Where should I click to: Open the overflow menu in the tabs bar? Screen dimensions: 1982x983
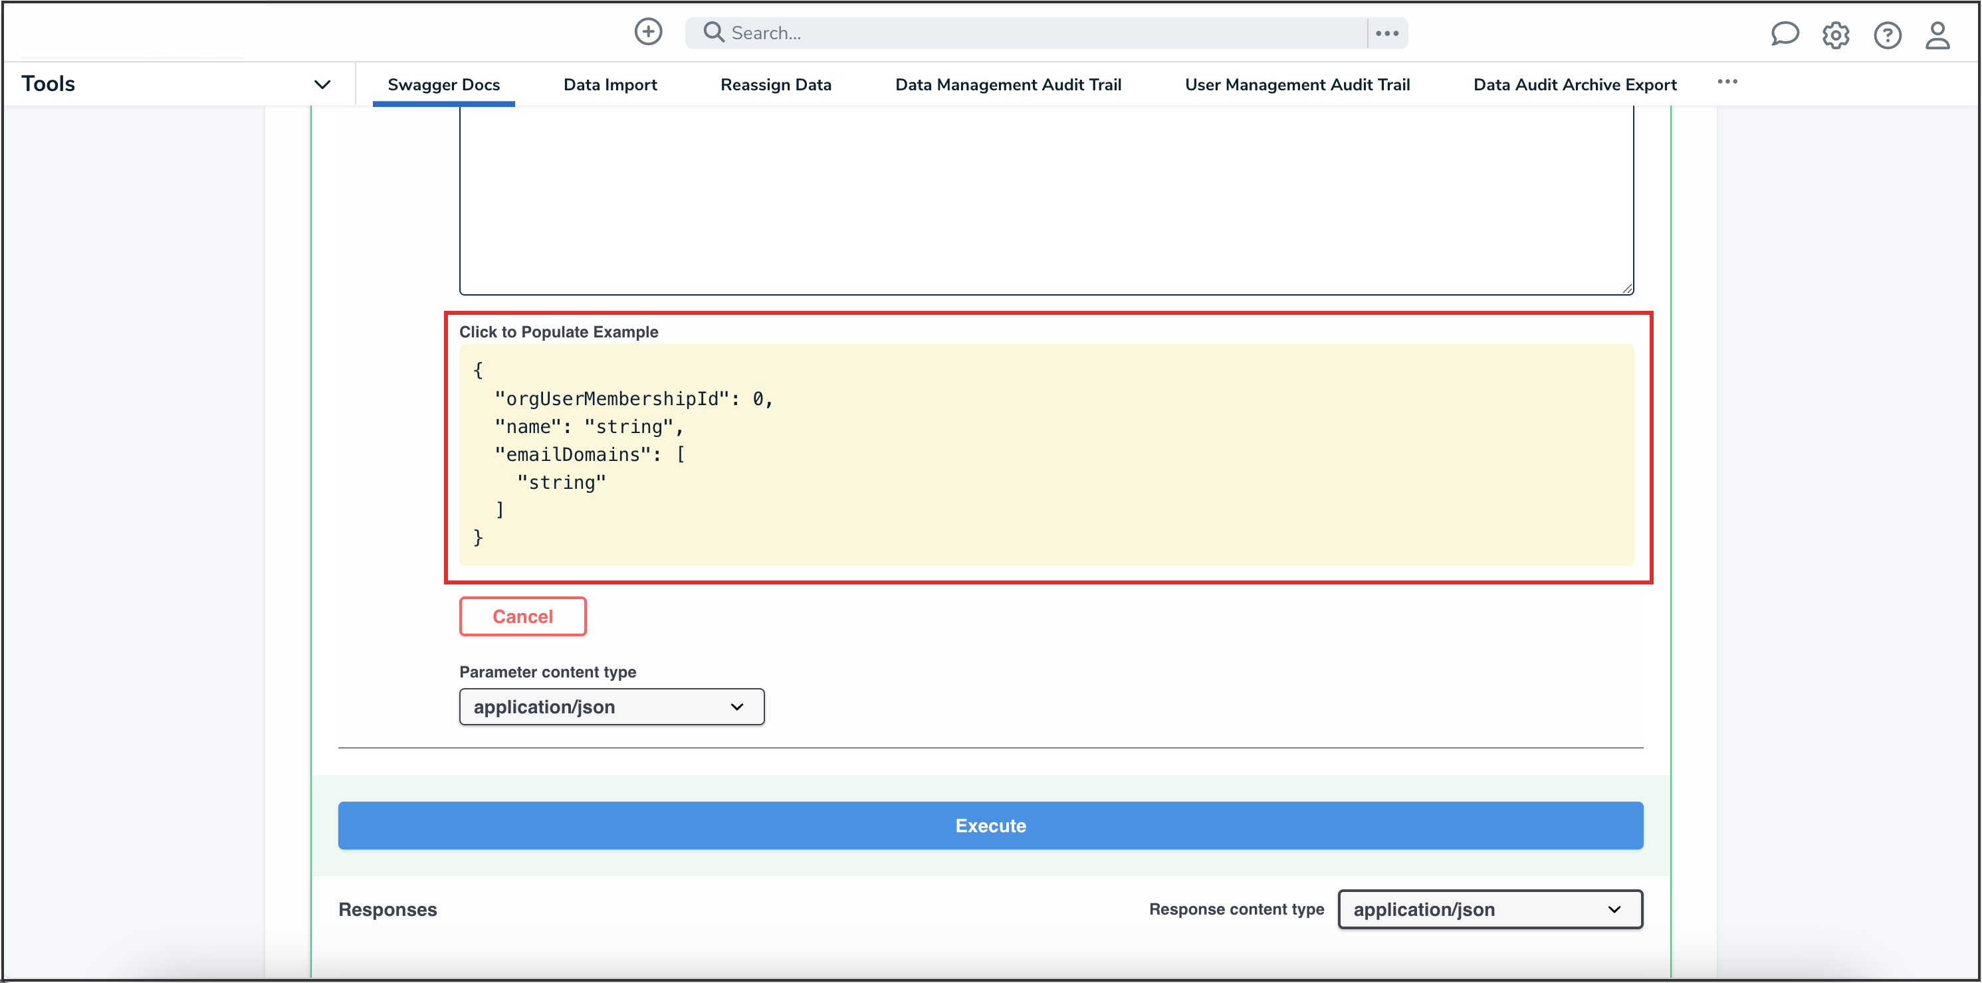1727,82
